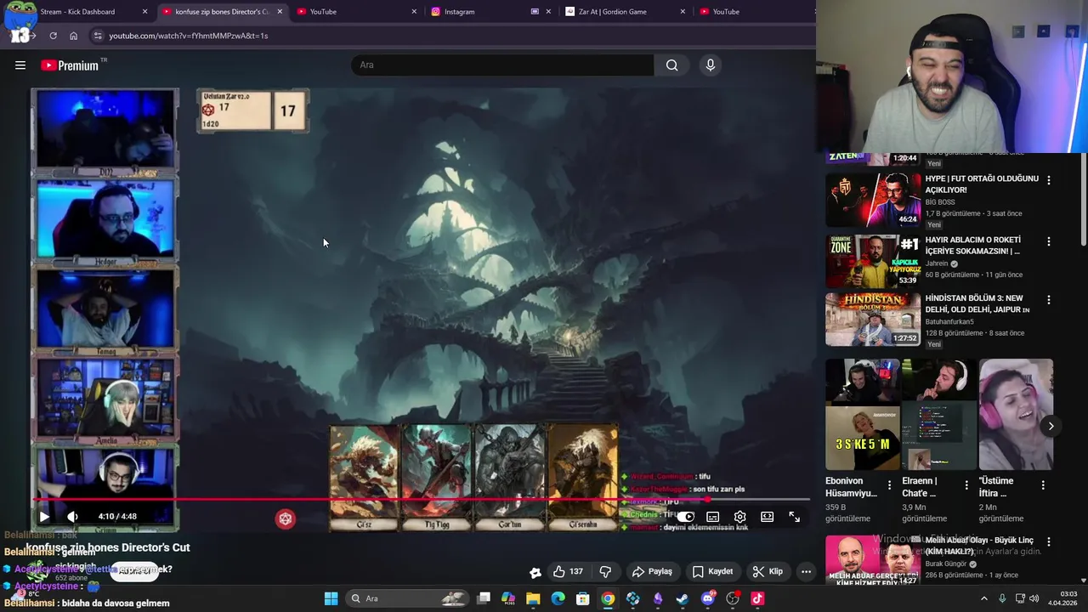This screenshot has width=1088, height=612.
Task: Open the three-dot more actions under the video
Action: (806, 571)
